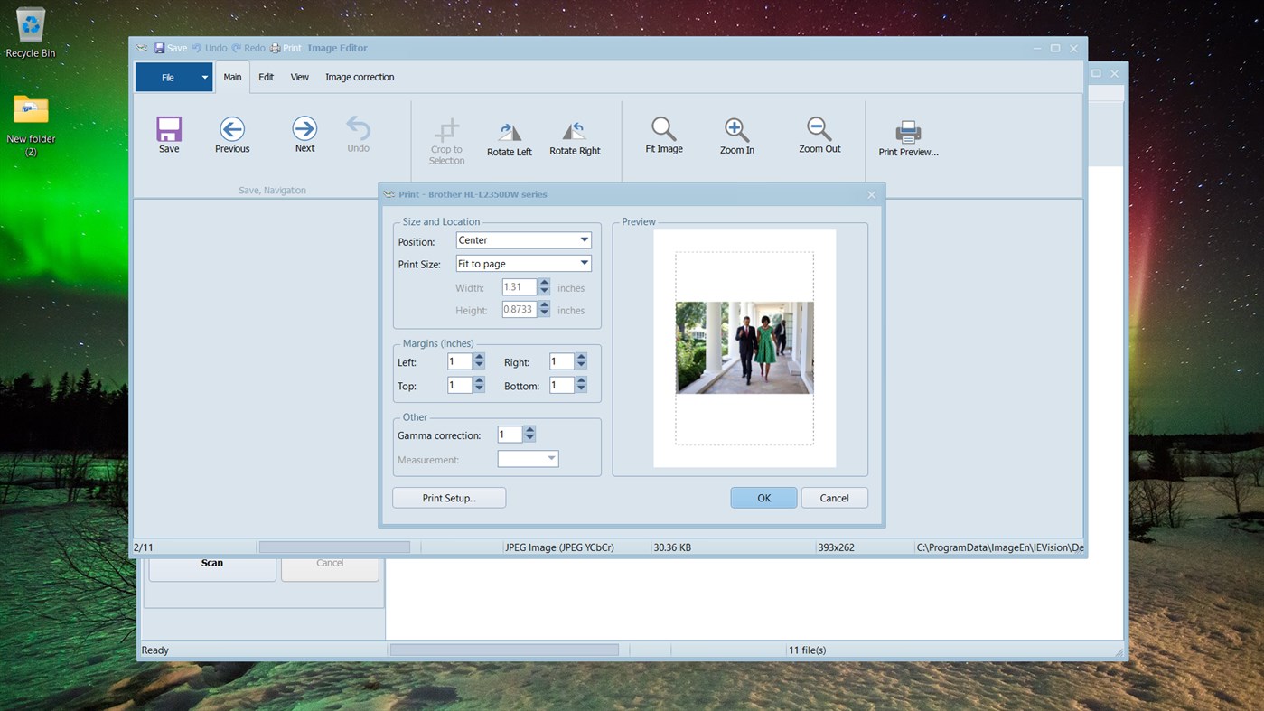Switch to the Image correction tab
Viewport: 1264px width, 711px height.
[x=360, y=77]
